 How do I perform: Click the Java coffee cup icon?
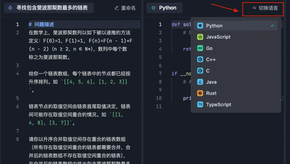200,82
